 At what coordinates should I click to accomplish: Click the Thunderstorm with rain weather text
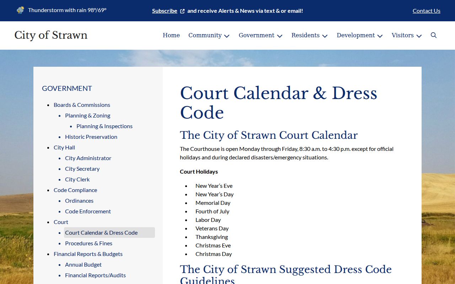[x=67, y=10]
